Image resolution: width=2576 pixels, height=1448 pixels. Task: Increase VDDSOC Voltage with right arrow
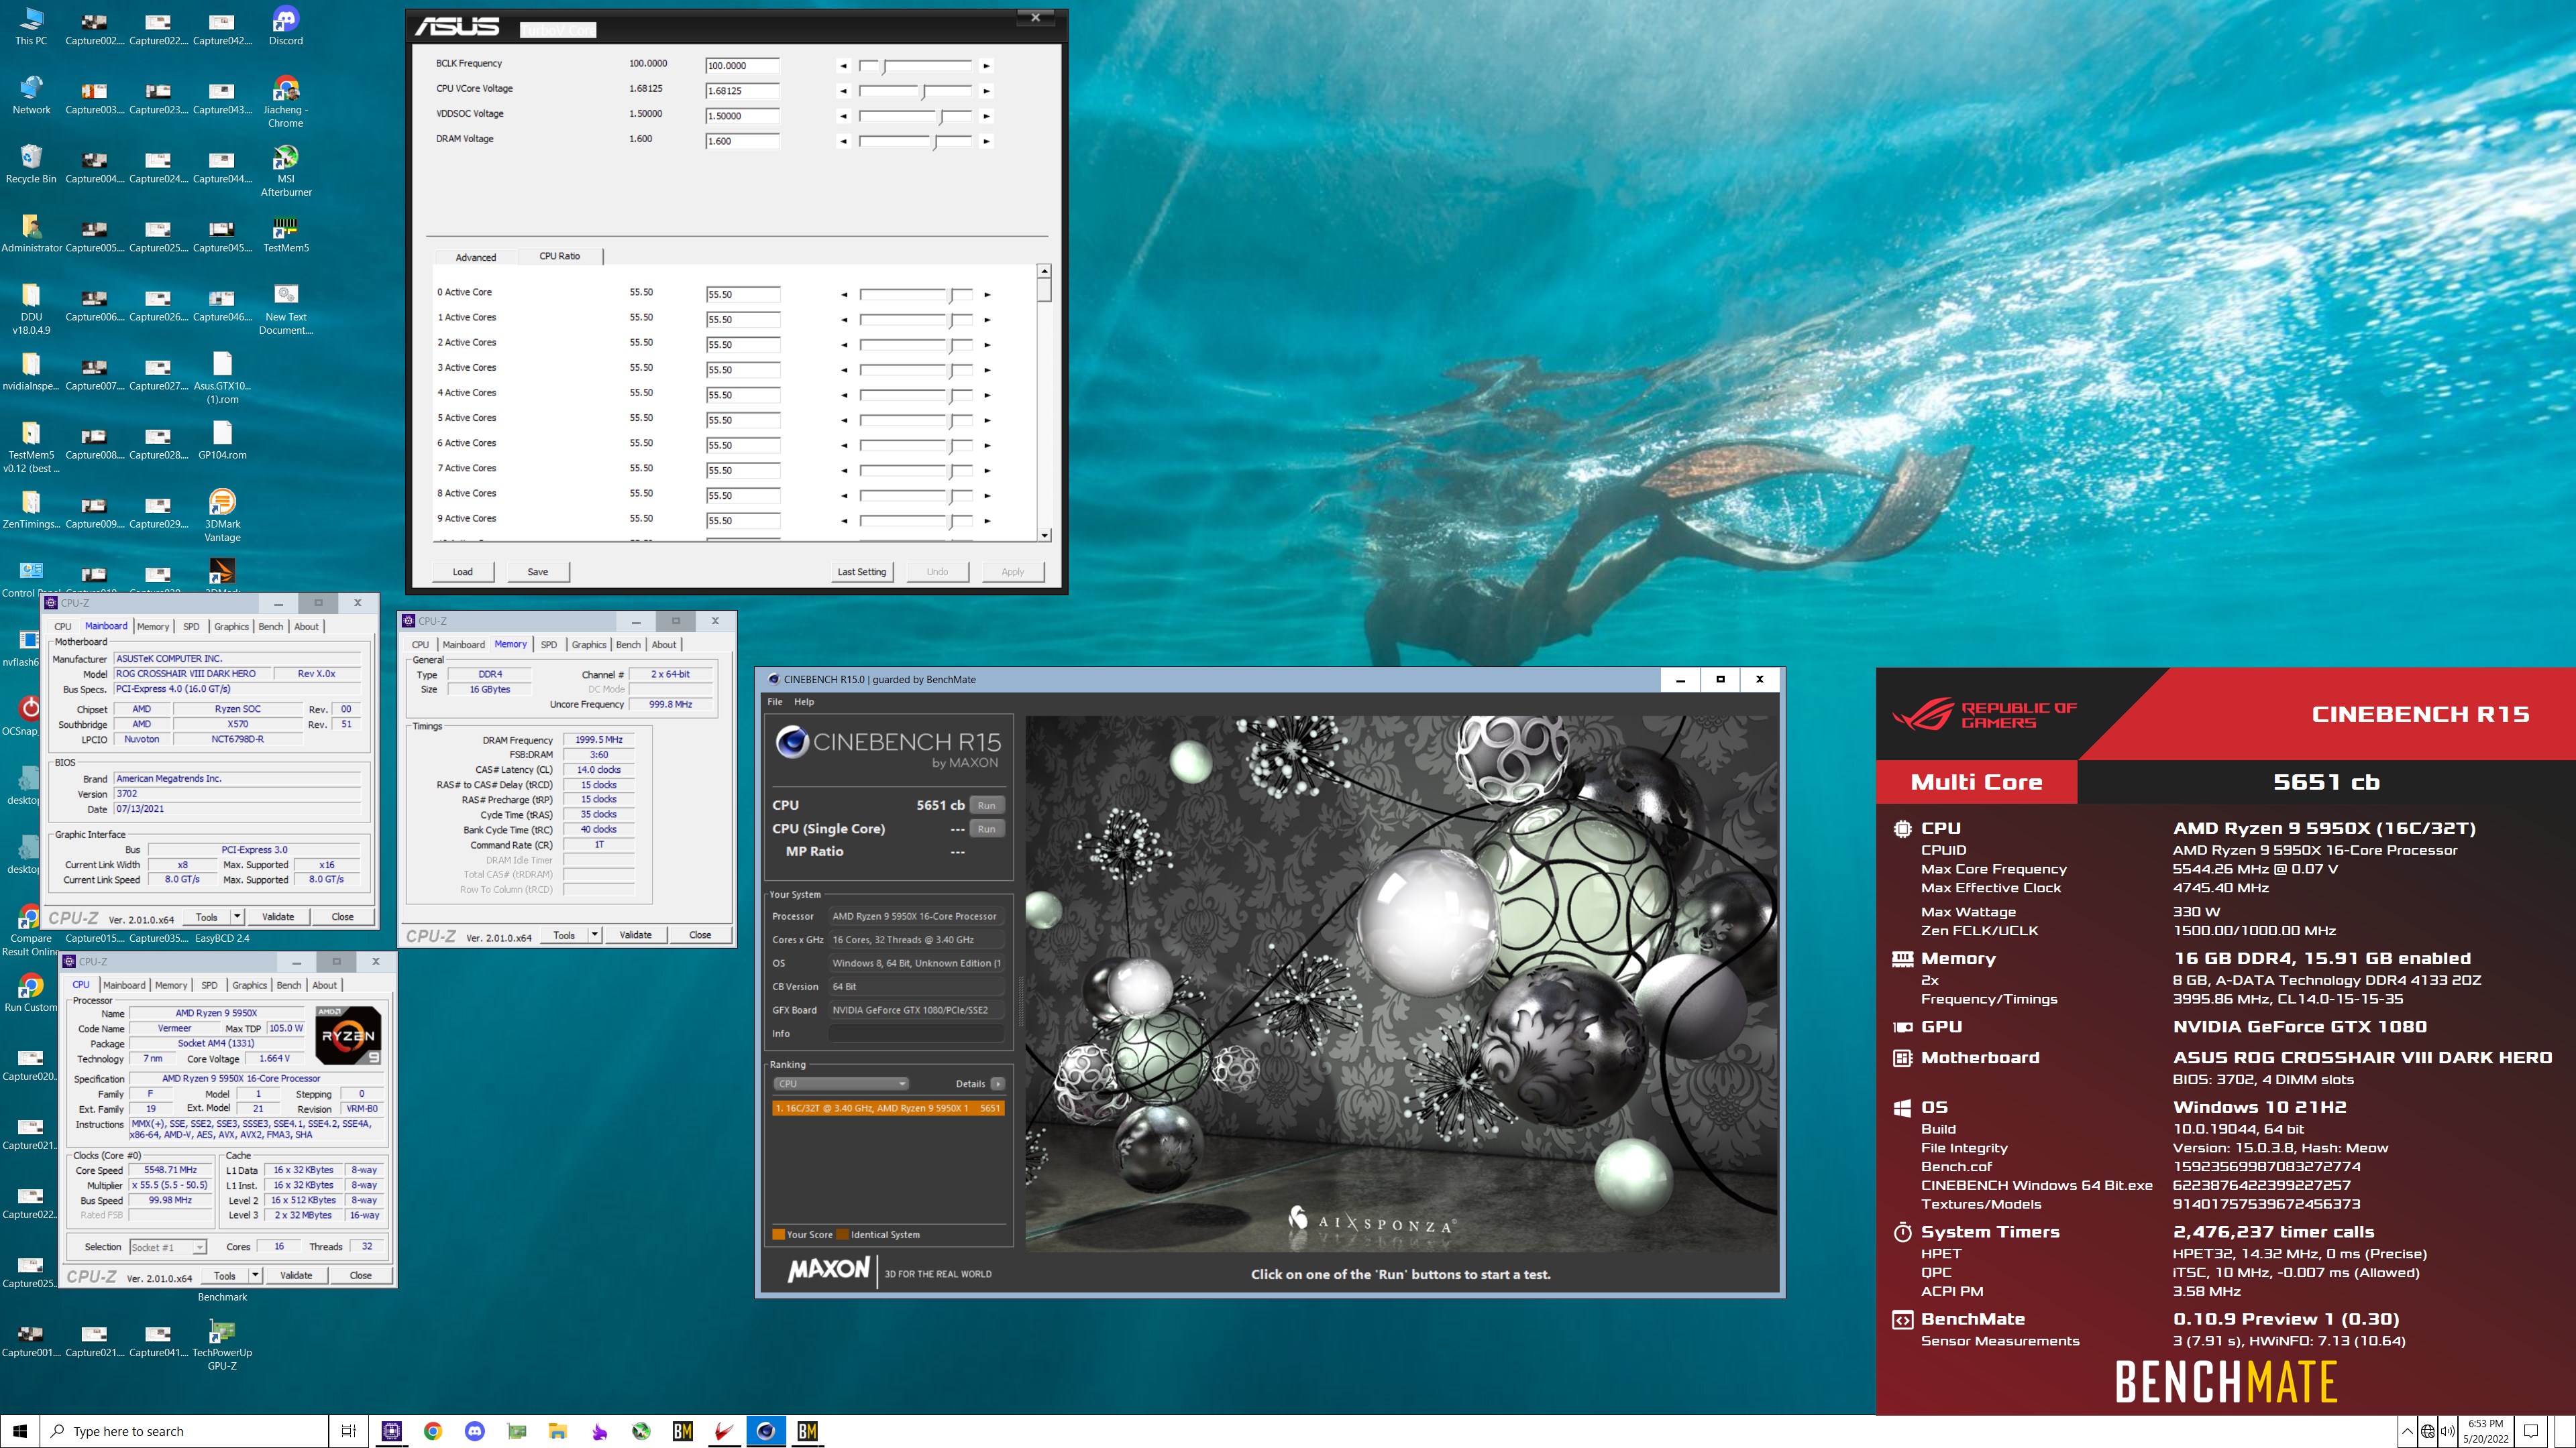986,116
